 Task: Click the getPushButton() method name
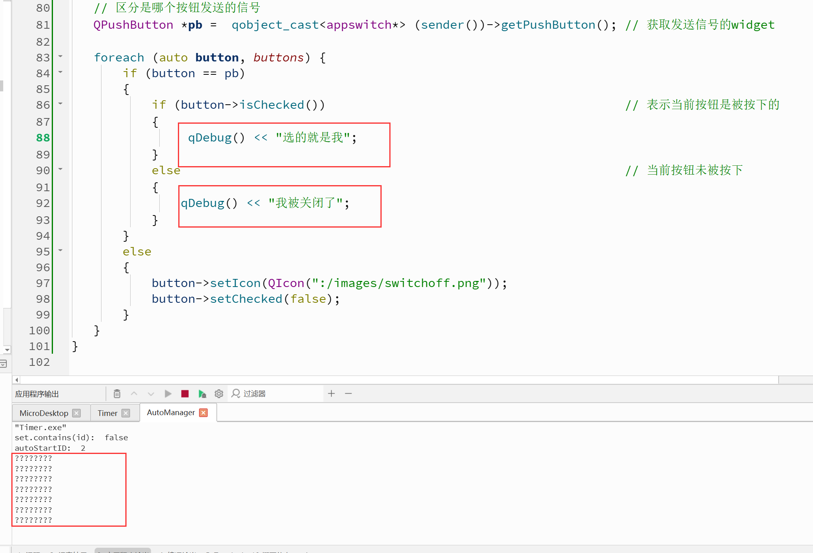548,25
